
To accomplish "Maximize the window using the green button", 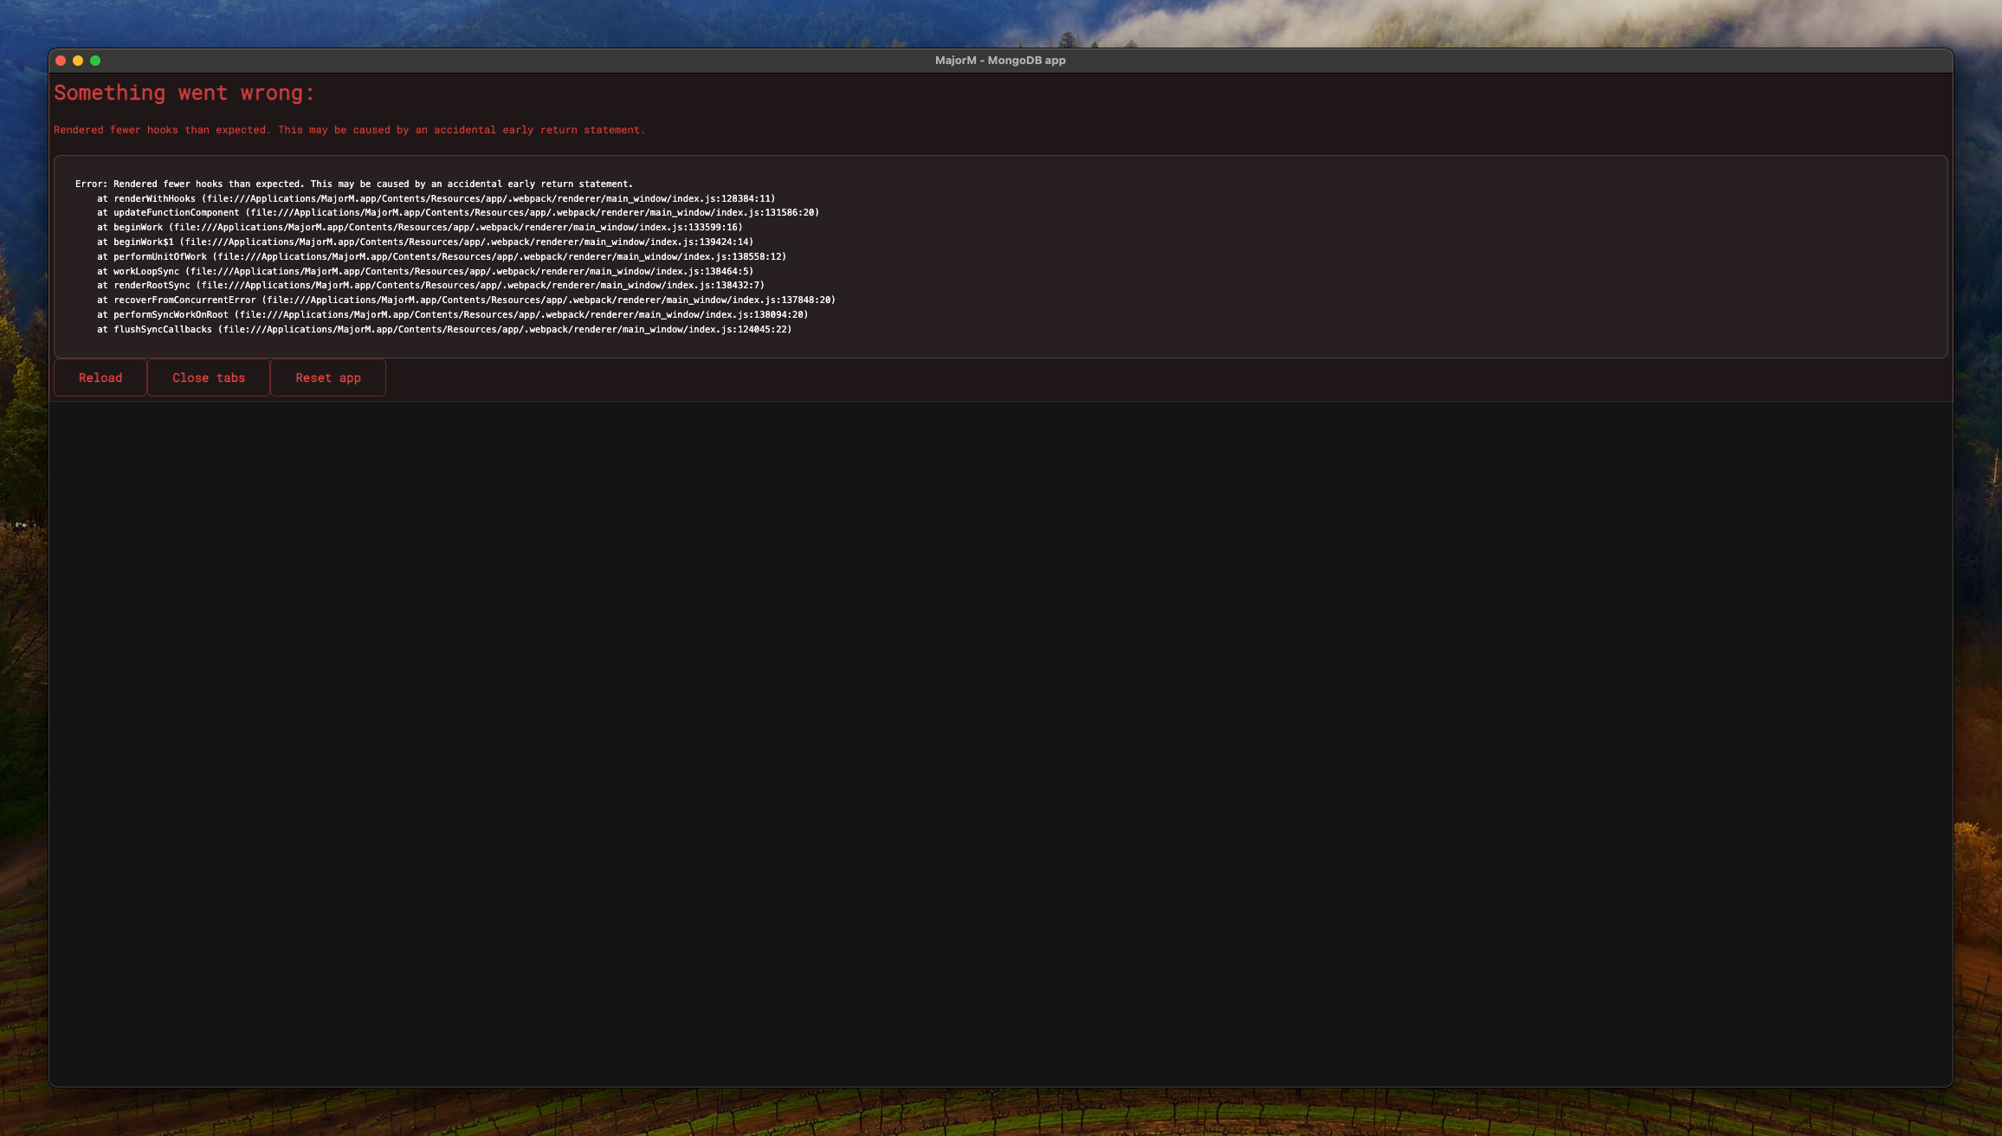I will coord(95,61).
